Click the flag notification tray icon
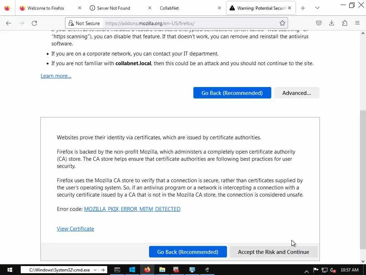 (x=316, y=270)
